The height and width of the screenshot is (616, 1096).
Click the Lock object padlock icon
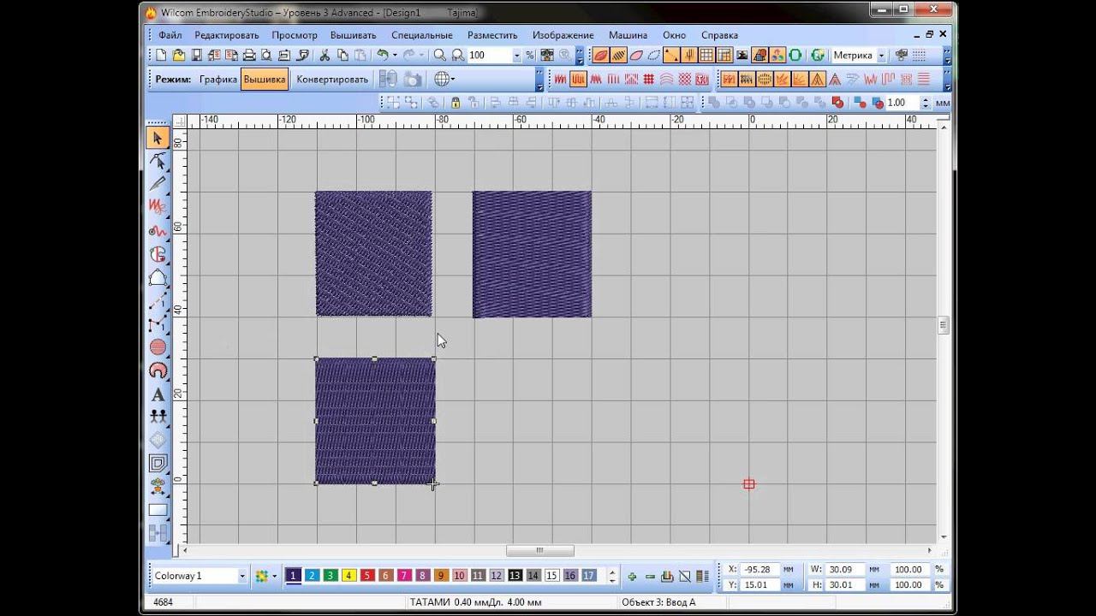(x=456, y=103)
